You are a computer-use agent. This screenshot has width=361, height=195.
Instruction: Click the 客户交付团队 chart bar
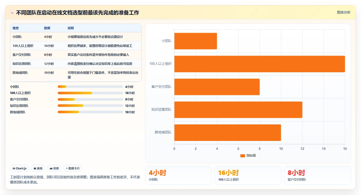click(217, 87)
